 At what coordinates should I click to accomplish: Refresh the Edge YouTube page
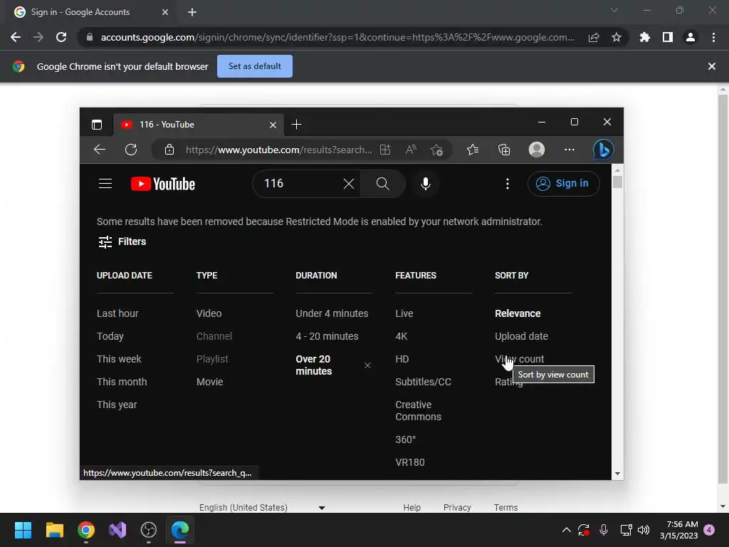131,150
